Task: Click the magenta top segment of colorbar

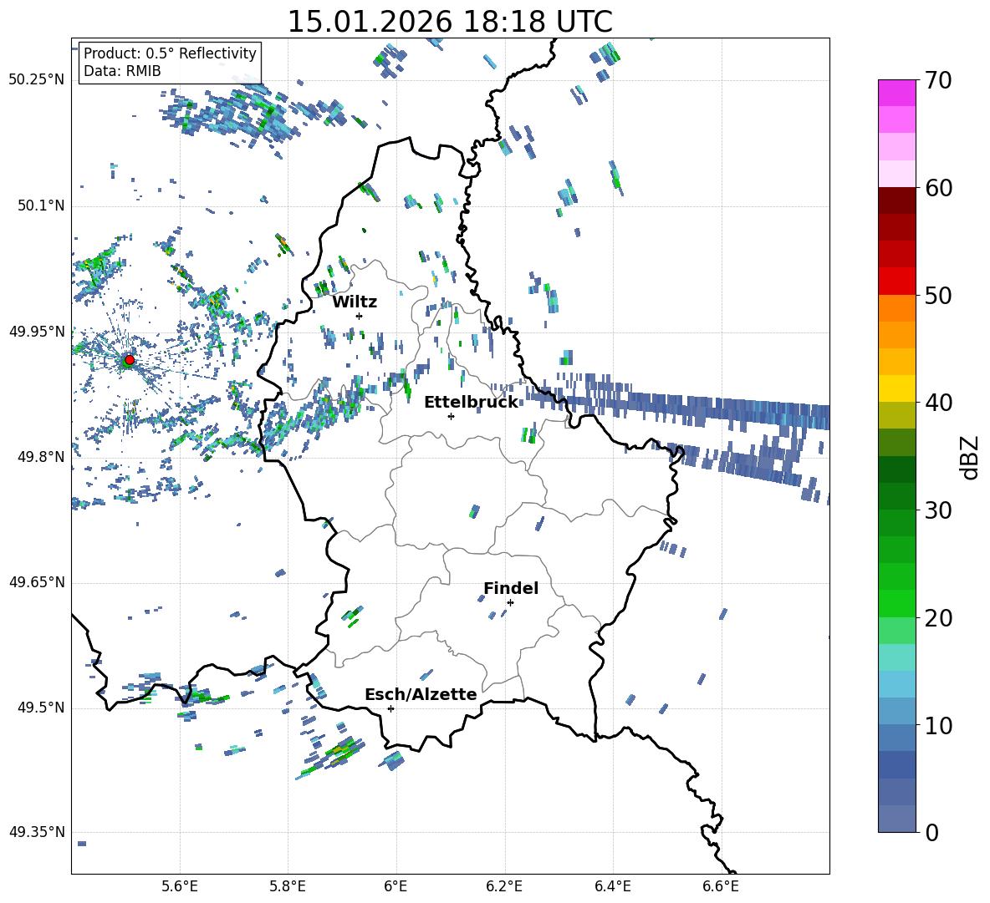Action: click(896, 93)
